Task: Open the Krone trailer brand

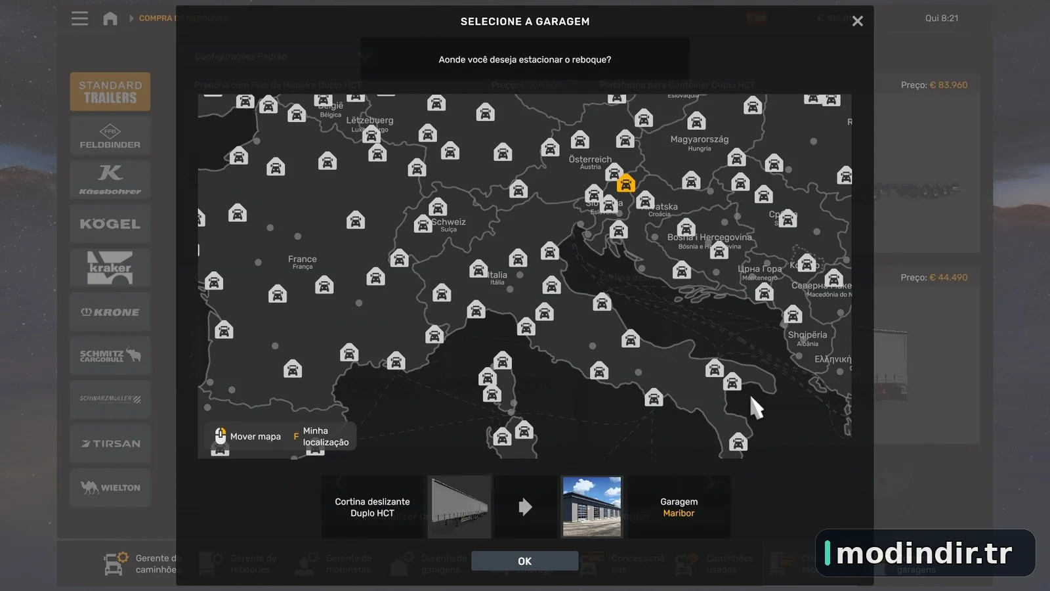Action: [x=110, y=312]
